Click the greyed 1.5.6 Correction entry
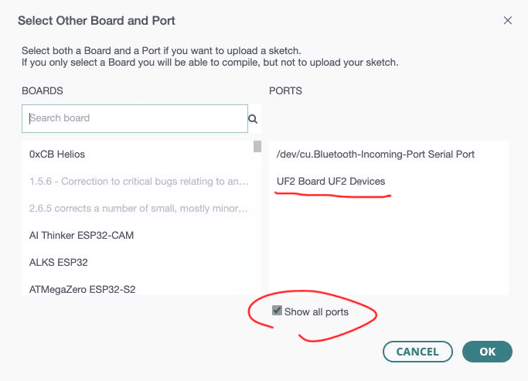This screenshot has width=528, height=381. (x=139, y=182)
